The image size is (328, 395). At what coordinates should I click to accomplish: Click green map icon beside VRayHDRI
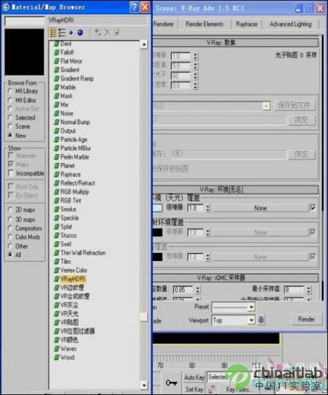point(56,279)
